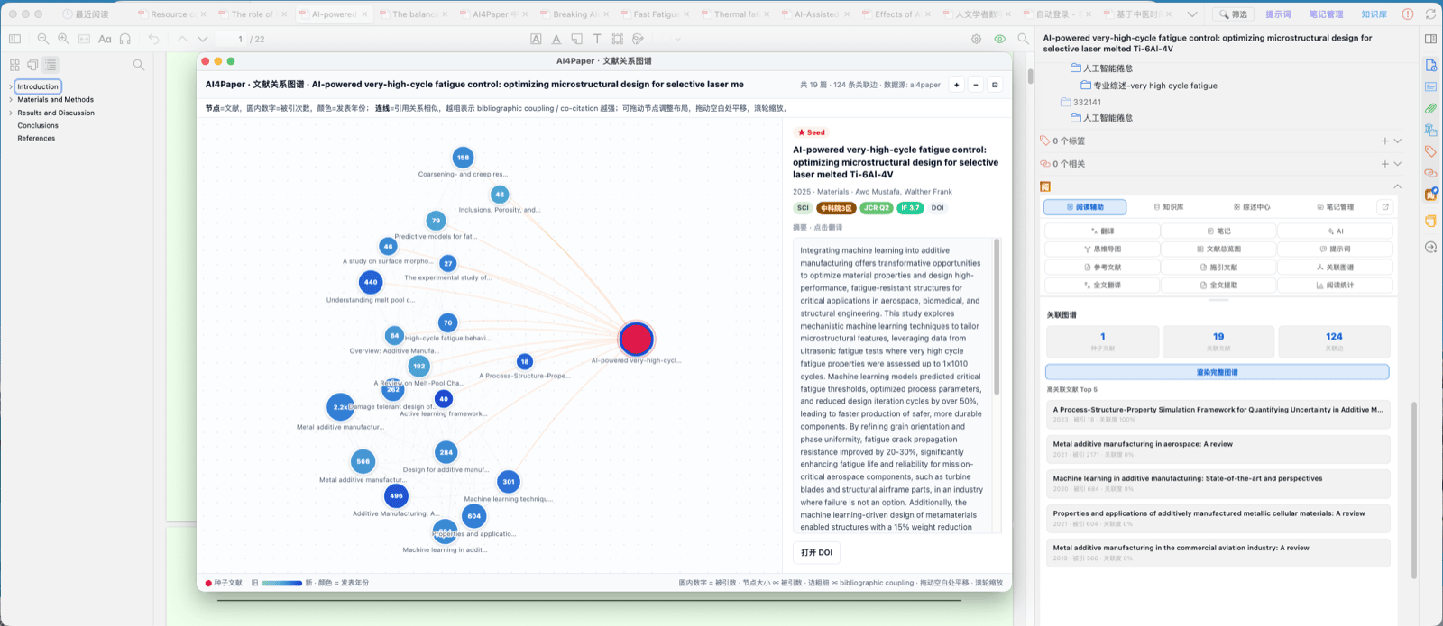Switch sidebar to thumbnails grid view
The height and width of the screenshot is (626, 1443).
pos(14,65)
